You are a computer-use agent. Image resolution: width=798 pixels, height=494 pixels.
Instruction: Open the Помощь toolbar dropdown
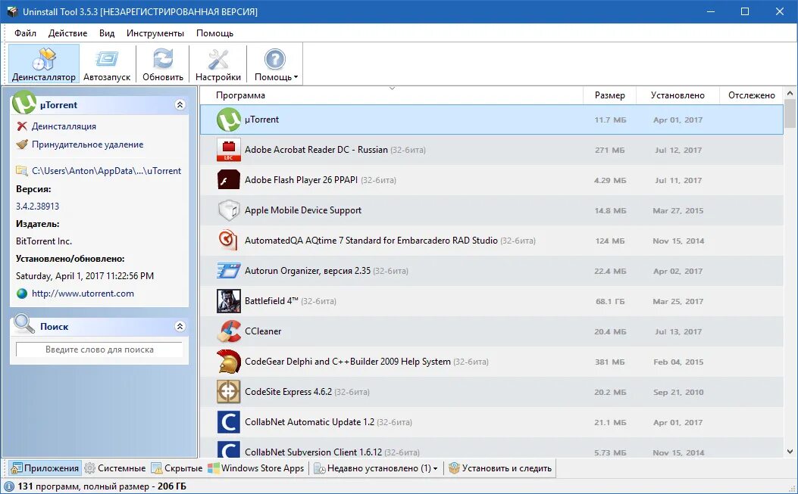point(276,64)
